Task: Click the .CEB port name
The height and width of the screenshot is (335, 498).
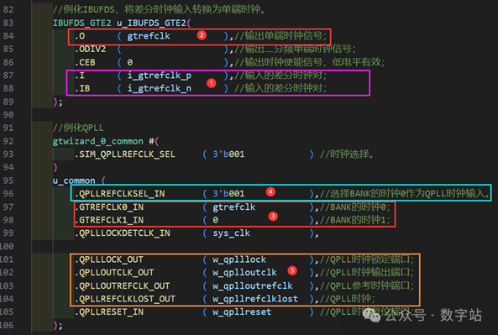Action: point(85,62)
